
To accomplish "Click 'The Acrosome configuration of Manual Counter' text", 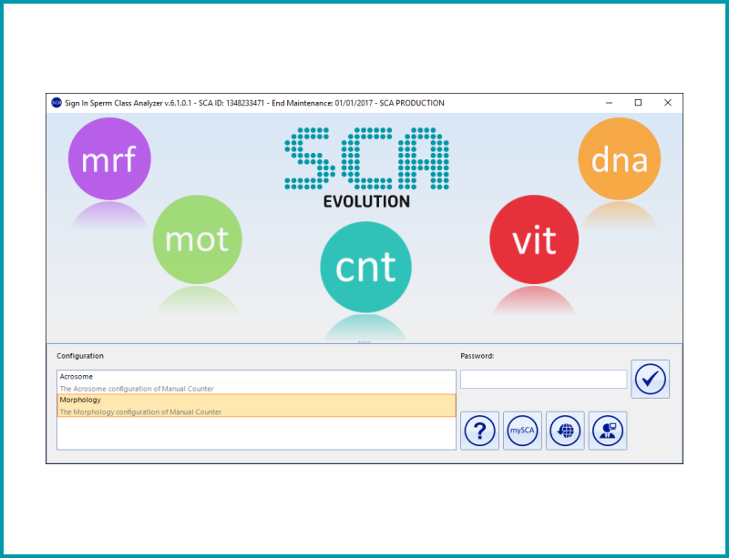I will point(136,389).
